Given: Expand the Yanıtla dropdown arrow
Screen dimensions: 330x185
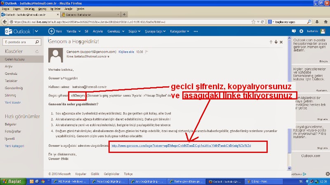Looking at the screenshot, I should click(79, 31).
